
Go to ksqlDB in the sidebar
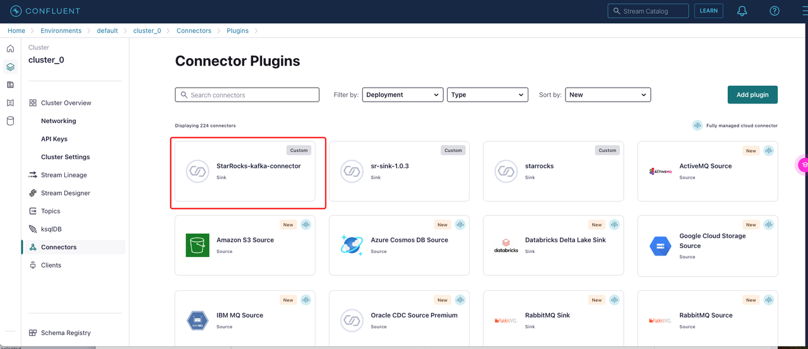pyautogui.click(x=51, y=229)
